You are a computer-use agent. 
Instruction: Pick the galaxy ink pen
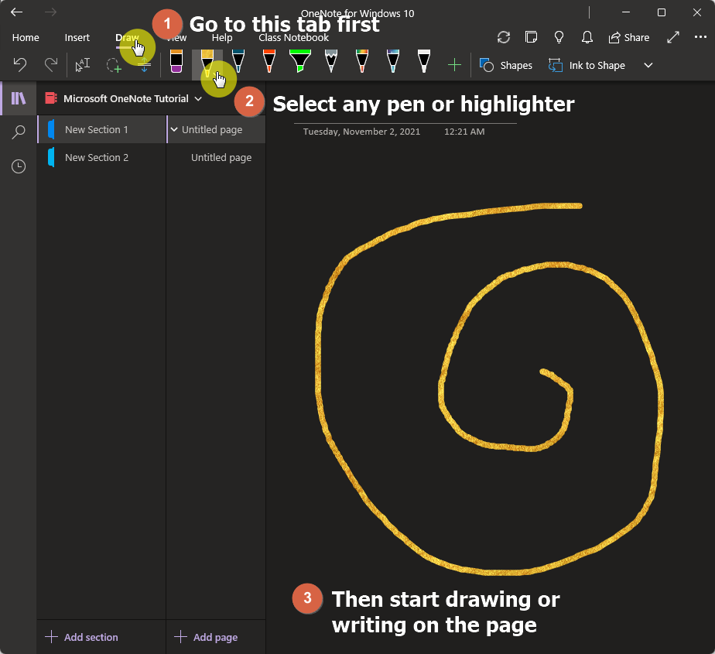coord(393,62)
